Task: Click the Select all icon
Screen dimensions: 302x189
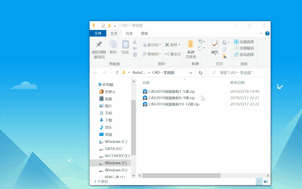Action: click(x=236, y=42)
